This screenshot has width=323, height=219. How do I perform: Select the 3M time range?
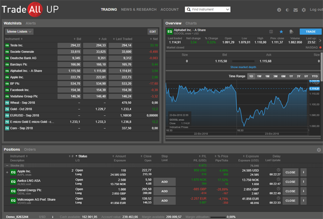[x=275, y=76]
